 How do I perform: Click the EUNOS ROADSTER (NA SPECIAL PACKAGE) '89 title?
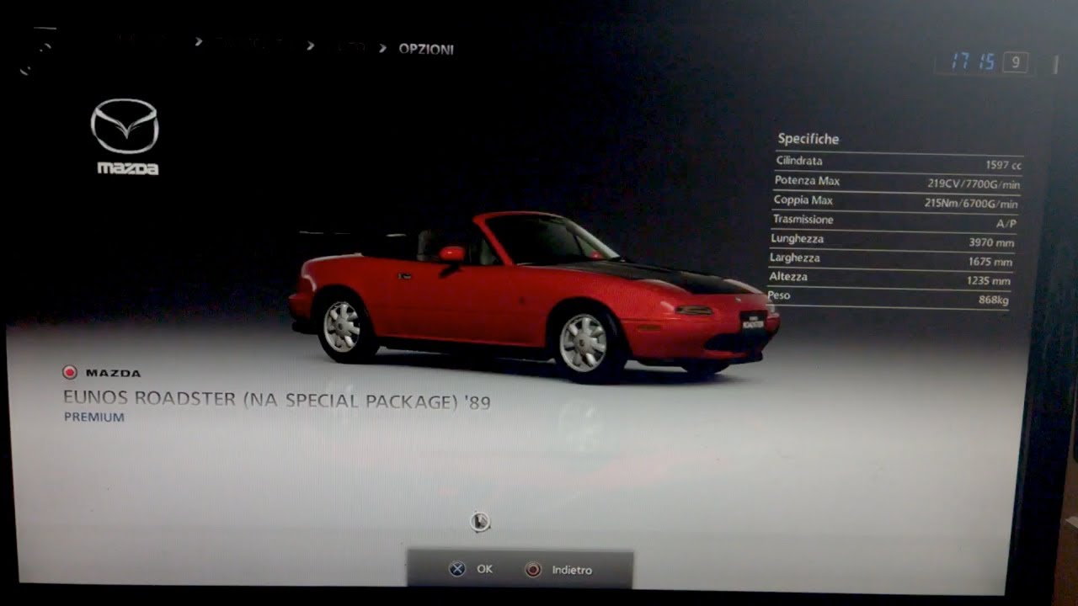coord(277,400)
